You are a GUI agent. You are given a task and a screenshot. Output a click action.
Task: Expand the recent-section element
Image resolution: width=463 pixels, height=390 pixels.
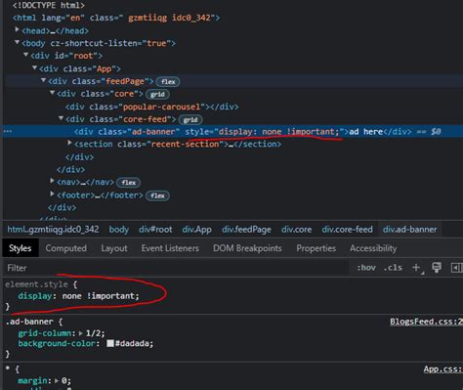pyautogui.click(x=69, y=143)
